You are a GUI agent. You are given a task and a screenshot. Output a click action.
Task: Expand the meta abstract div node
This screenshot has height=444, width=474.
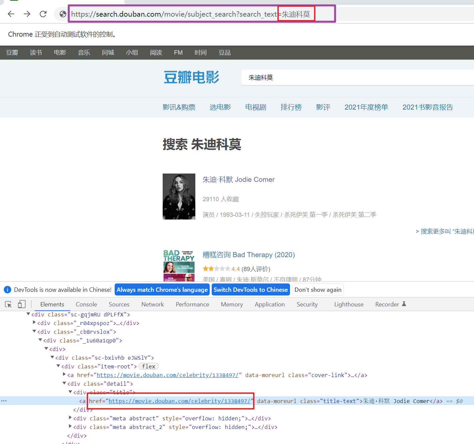click(70, 418)
